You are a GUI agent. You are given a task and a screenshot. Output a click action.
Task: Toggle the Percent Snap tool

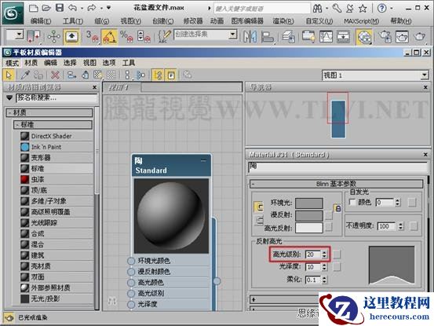click(x=127, y=37)
